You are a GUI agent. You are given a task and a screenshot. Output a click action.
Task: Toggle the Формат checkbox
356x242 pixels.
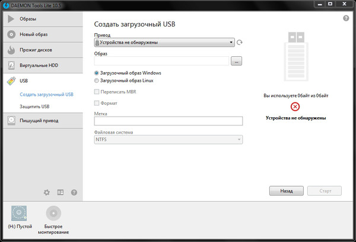pyautogui.click(x=97, y=104)
